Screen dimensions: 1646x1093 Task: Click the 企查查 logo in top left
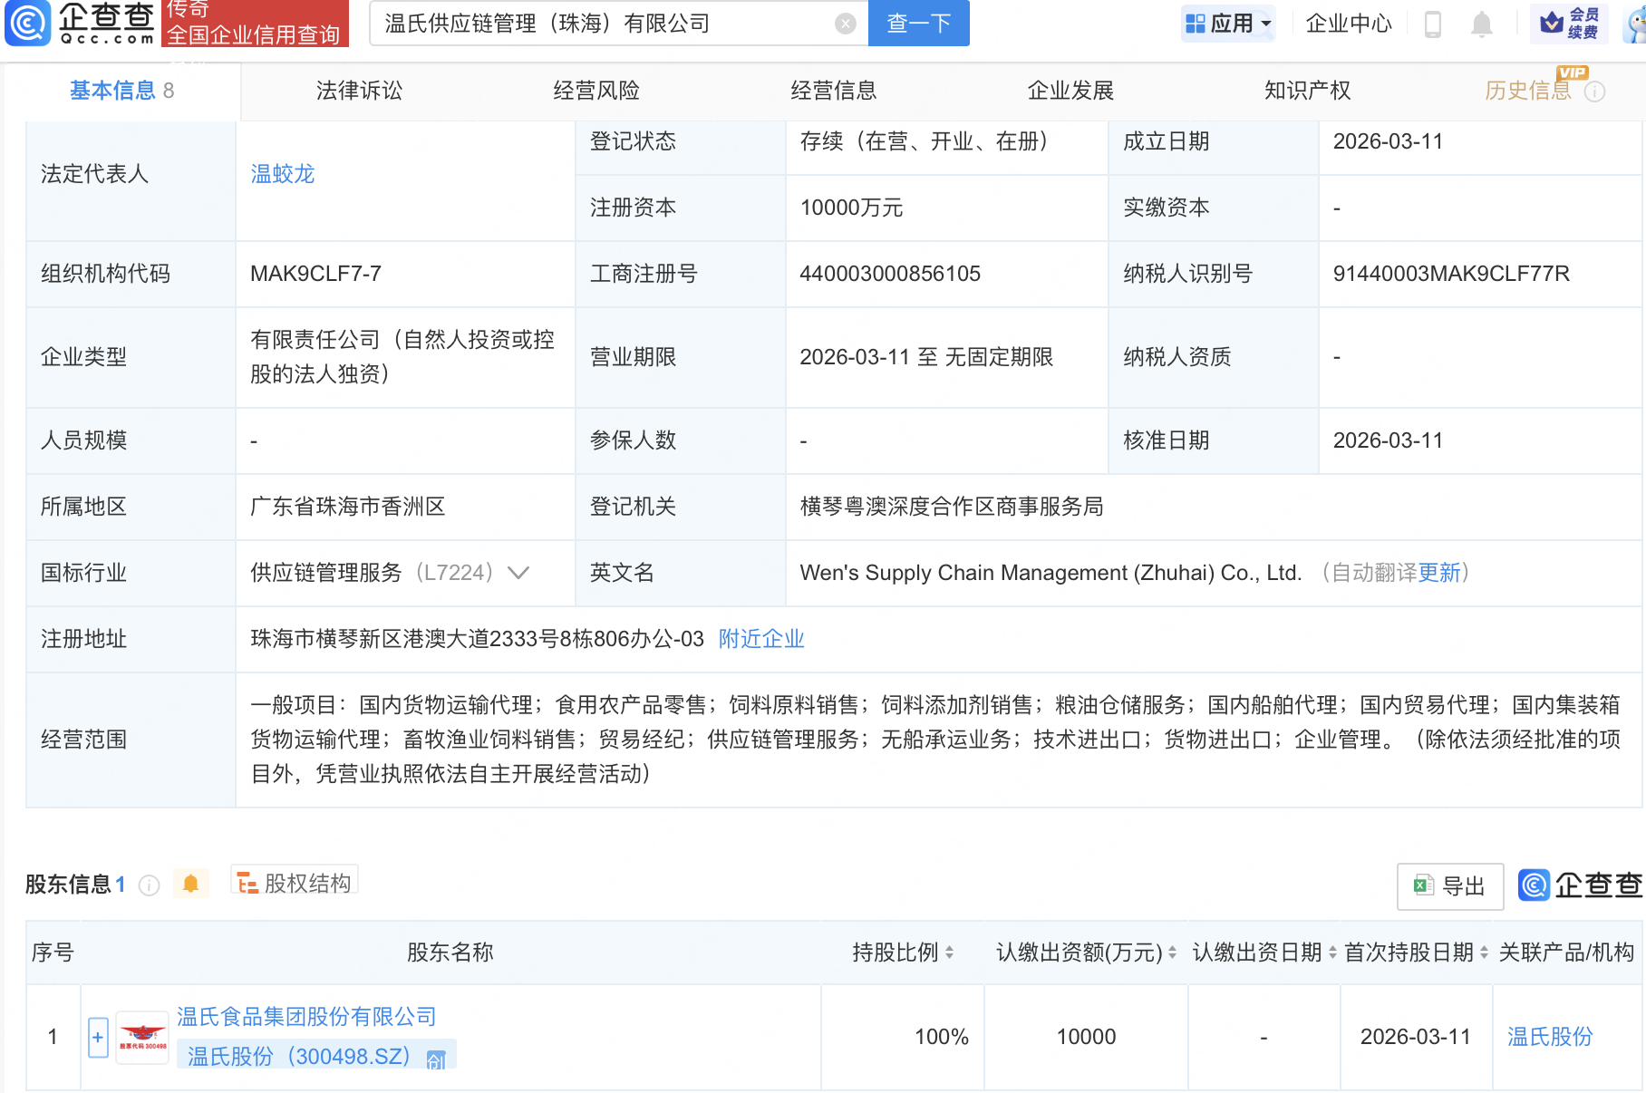pyautogui.click(x=80, y=24)
